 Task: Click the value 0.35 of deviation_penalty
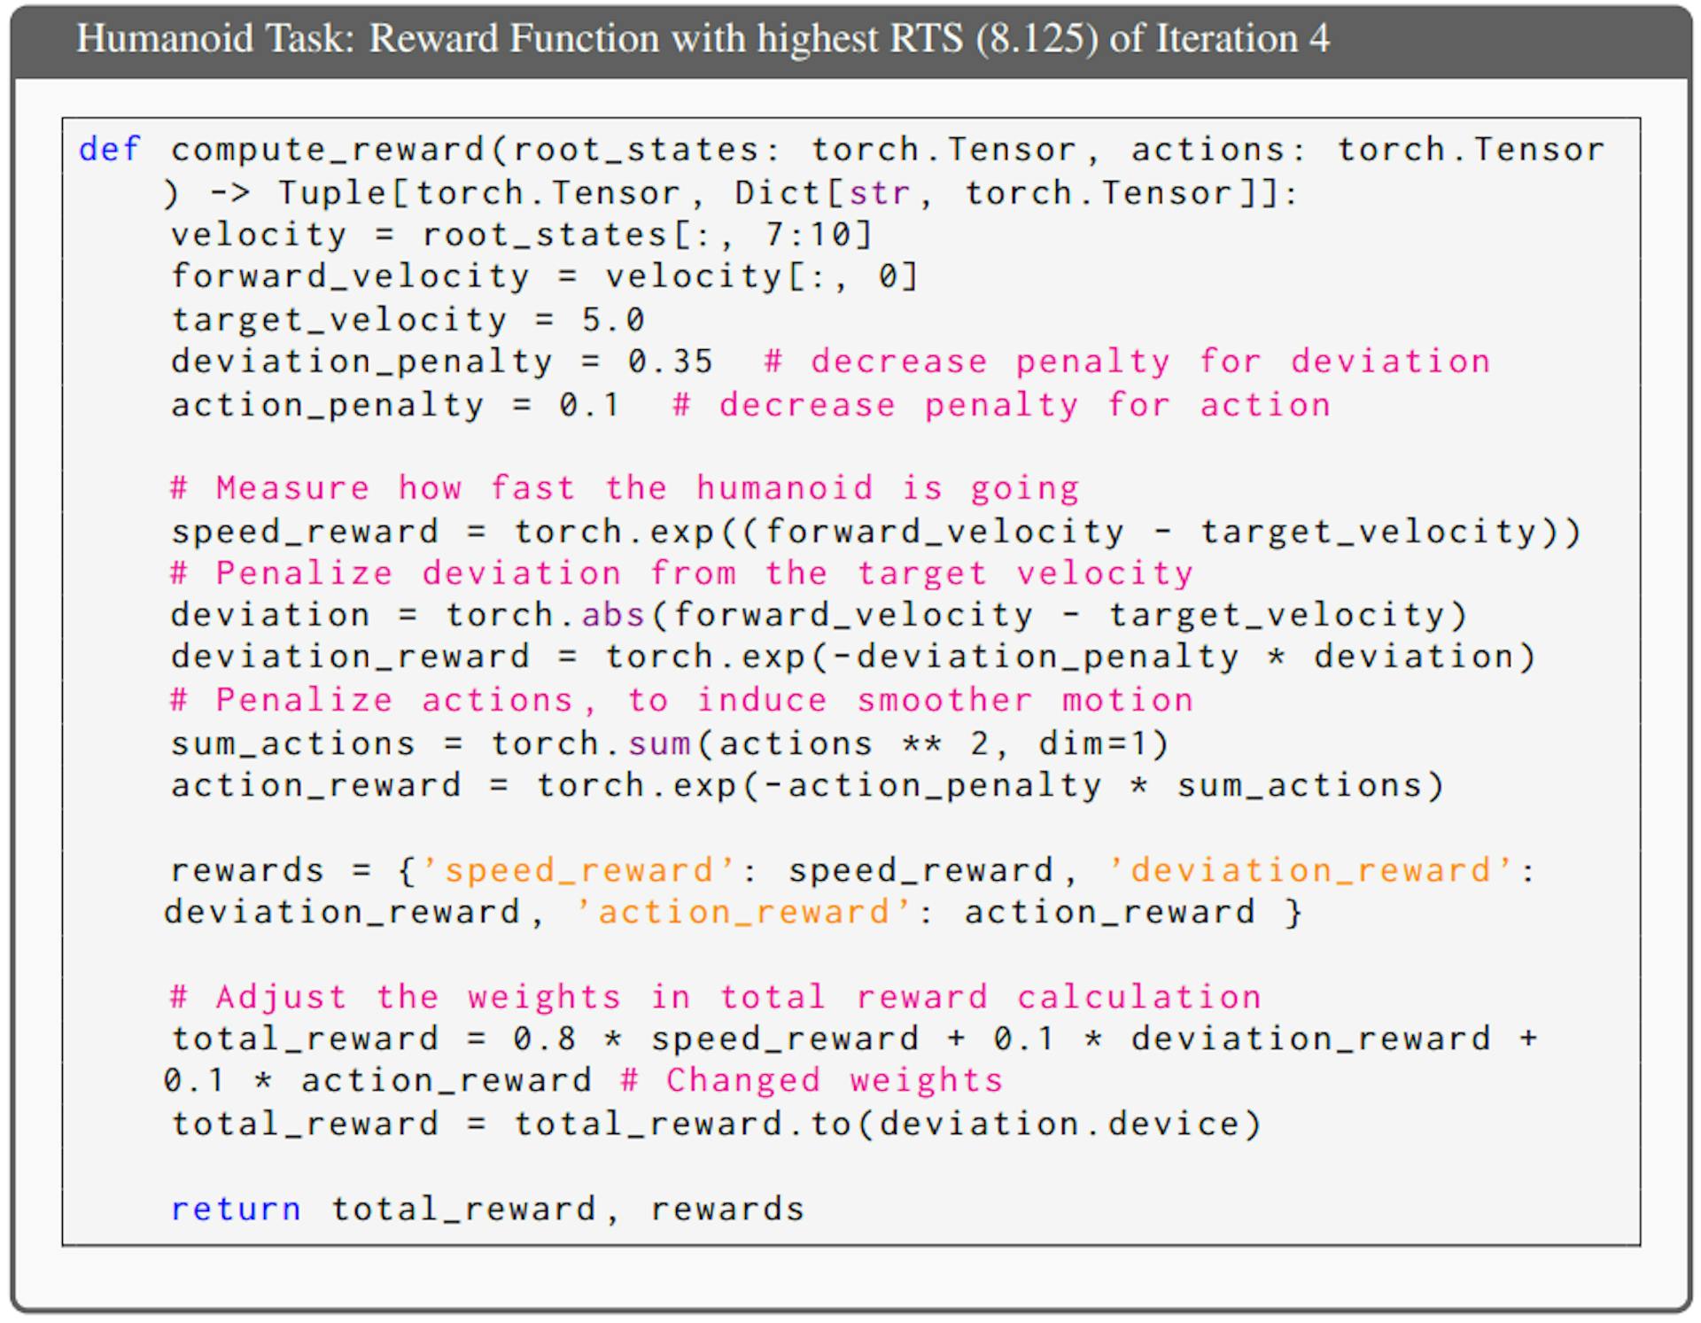[x=670, y=362]
